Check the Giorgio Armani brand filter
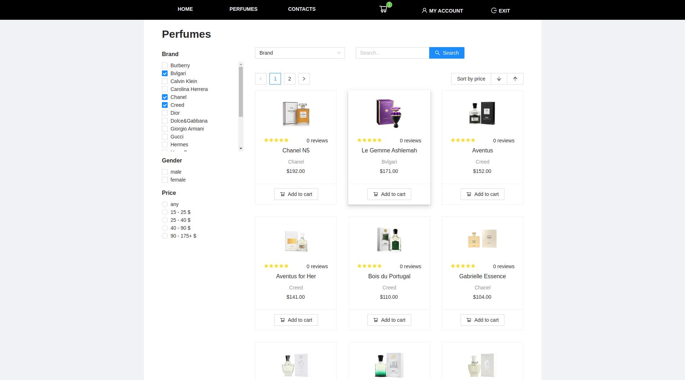Viewport: 685px width, 380px height. coord(165,129)
